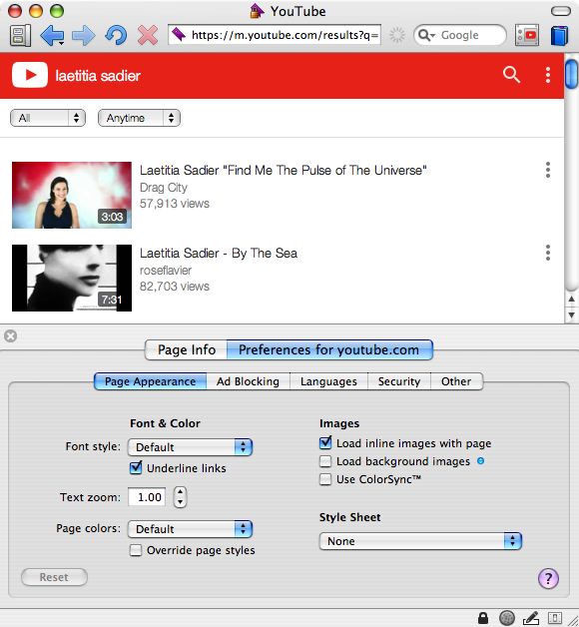Select Preferences for youtube.com tab

[x=329, y=349]
